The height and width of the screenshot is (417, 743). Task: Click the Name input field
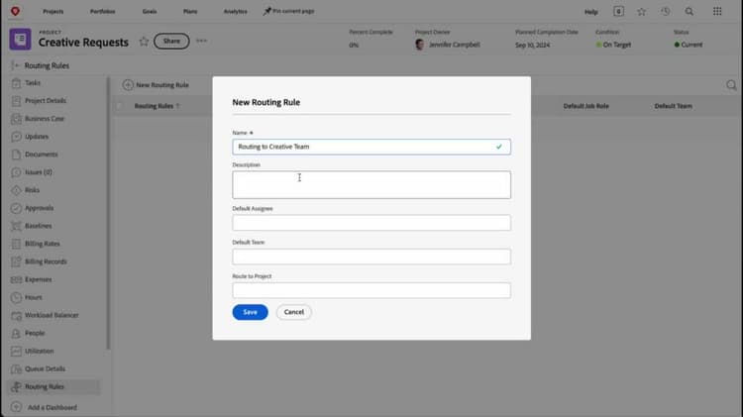pos(371,147)
